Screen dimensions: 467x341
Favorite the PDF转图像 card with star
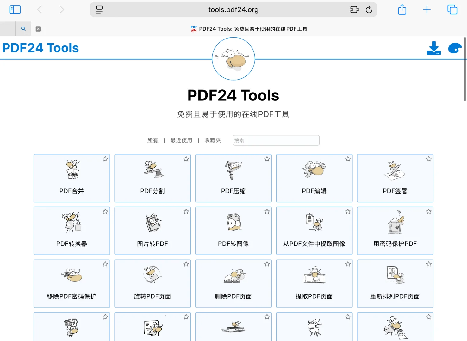pyautogui.click(x=267, y=212)
